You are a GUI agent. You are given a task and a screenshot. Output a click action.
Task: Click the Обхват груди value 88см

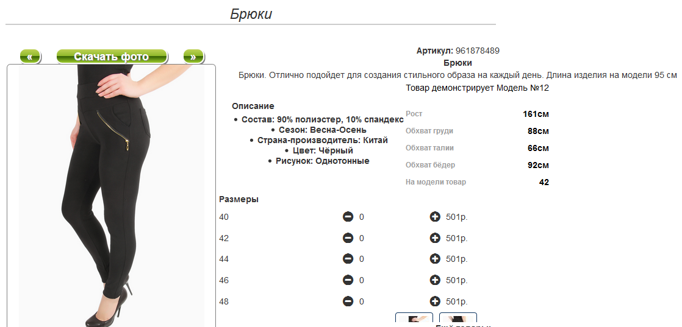[538, 131]
